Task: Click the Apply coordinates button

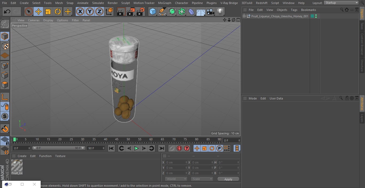Action: [x=228, y=179]
